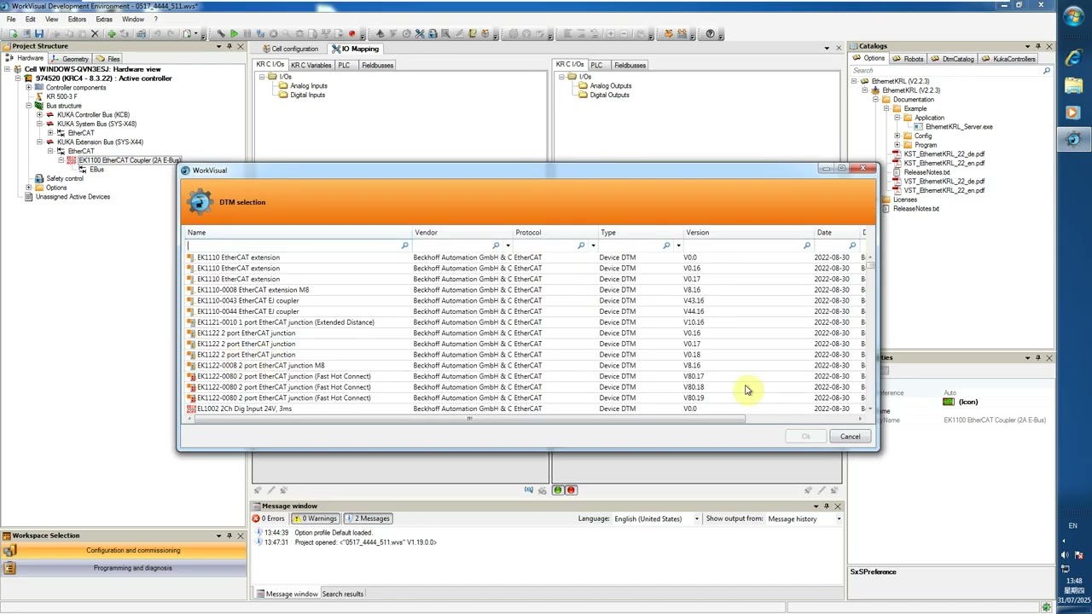
Task: Toggle the 0 Errors filter
Action: tap(269, 518)
